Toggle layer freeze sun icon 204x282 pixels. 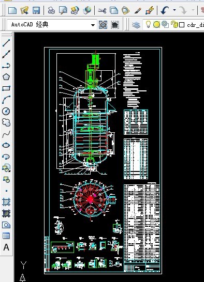tap(156, 24)
